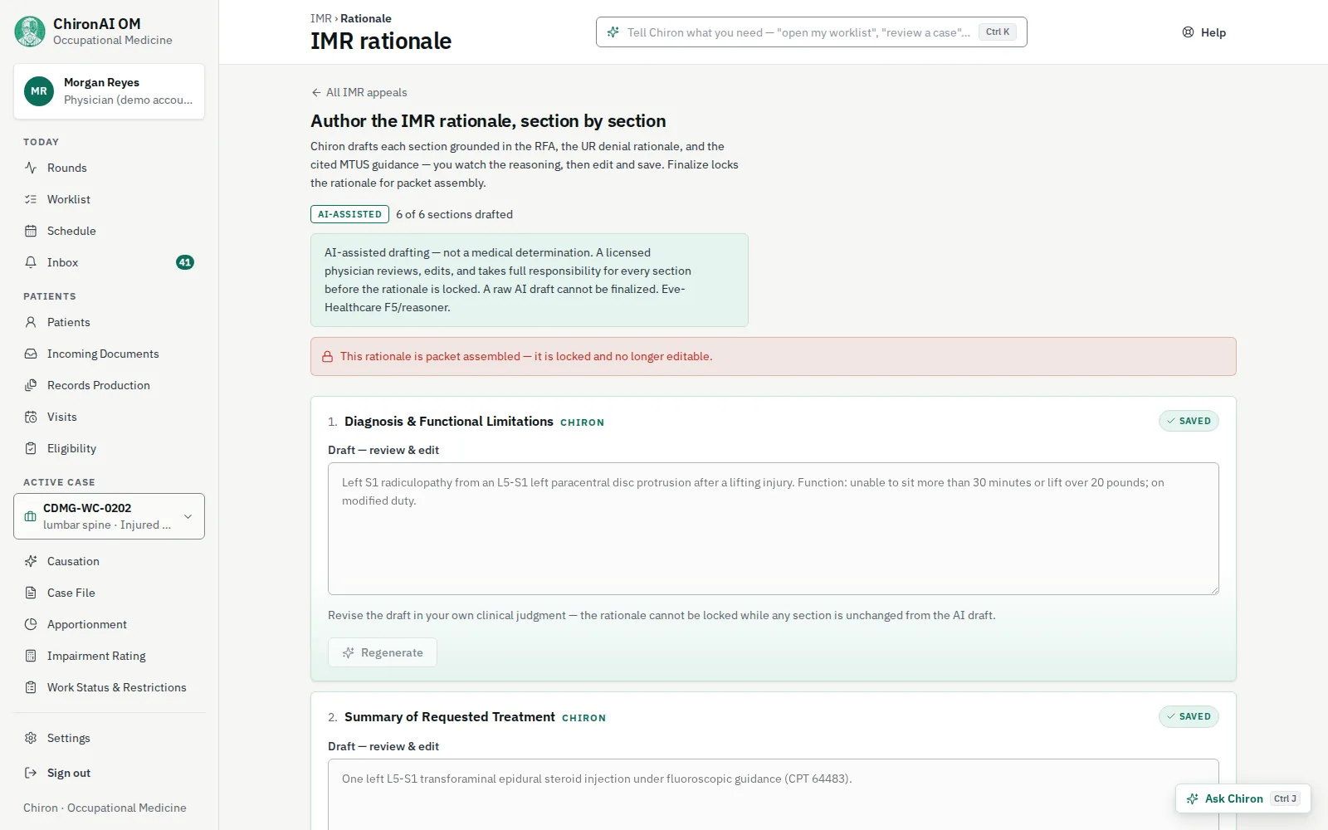The image size is (1328, 830).
Task: Click the ChironAI OM logo icon
Action: click(30, 32)
